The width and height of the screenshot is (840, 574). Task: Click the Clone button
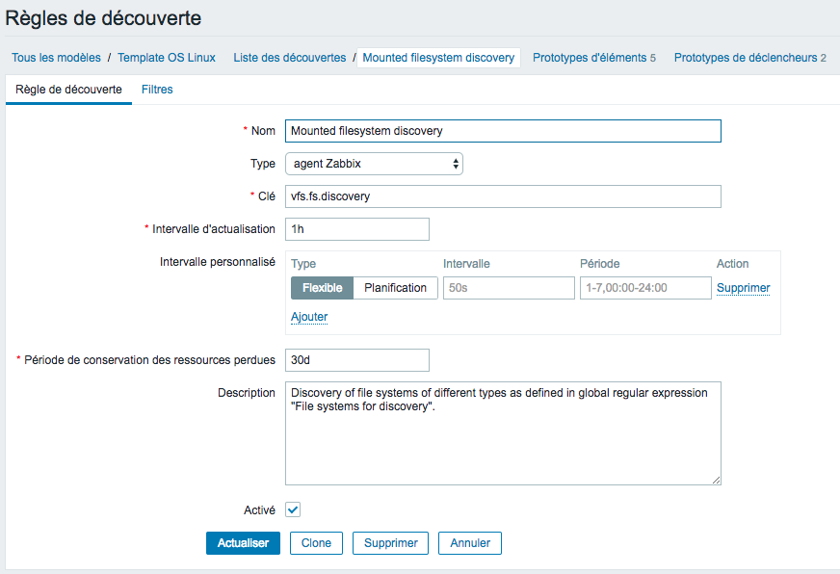click(316, 543)
